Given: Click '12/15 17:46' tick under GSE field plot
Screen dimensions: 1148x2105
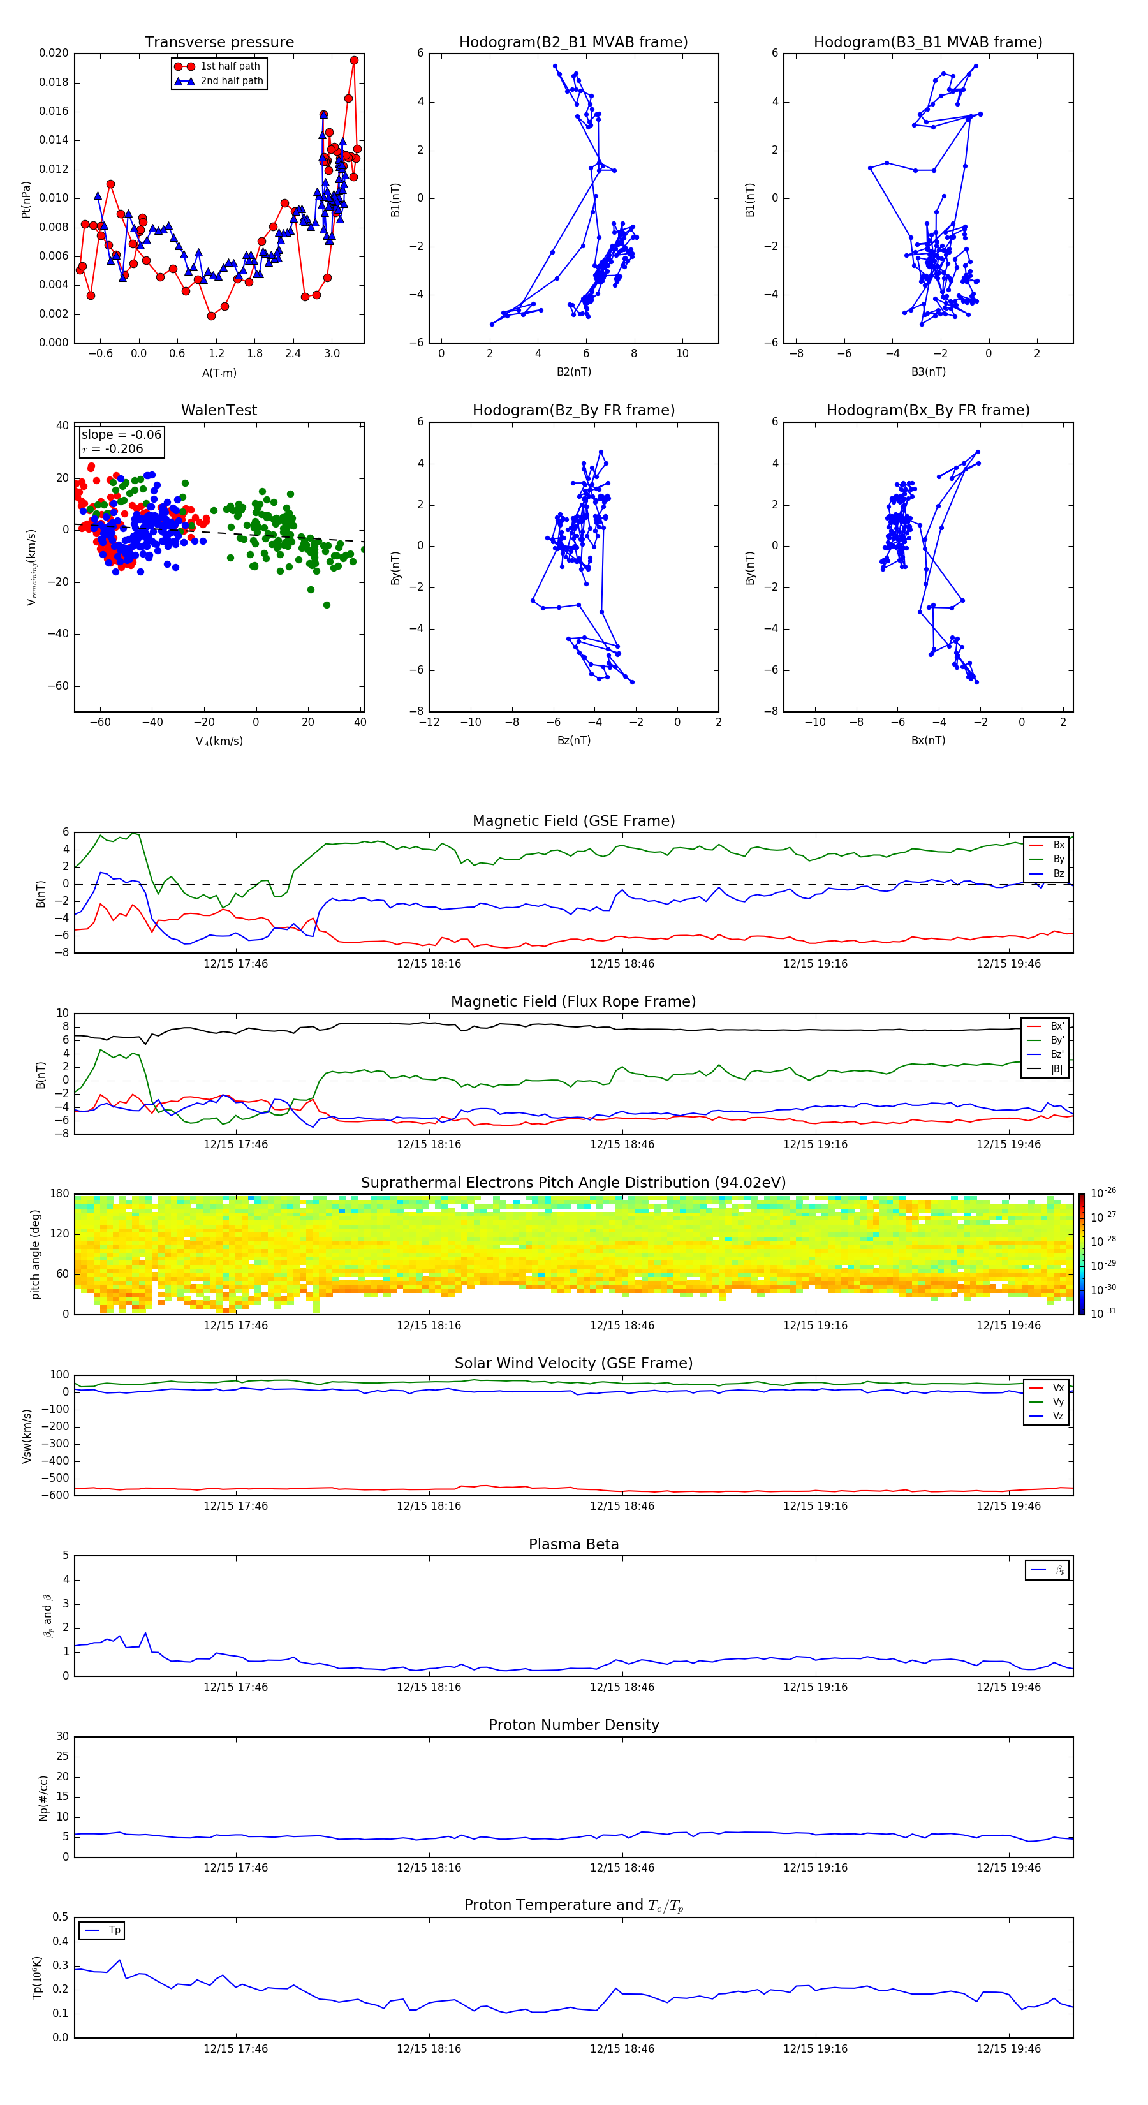Looking at the screenshot, I should pos(235,963).
